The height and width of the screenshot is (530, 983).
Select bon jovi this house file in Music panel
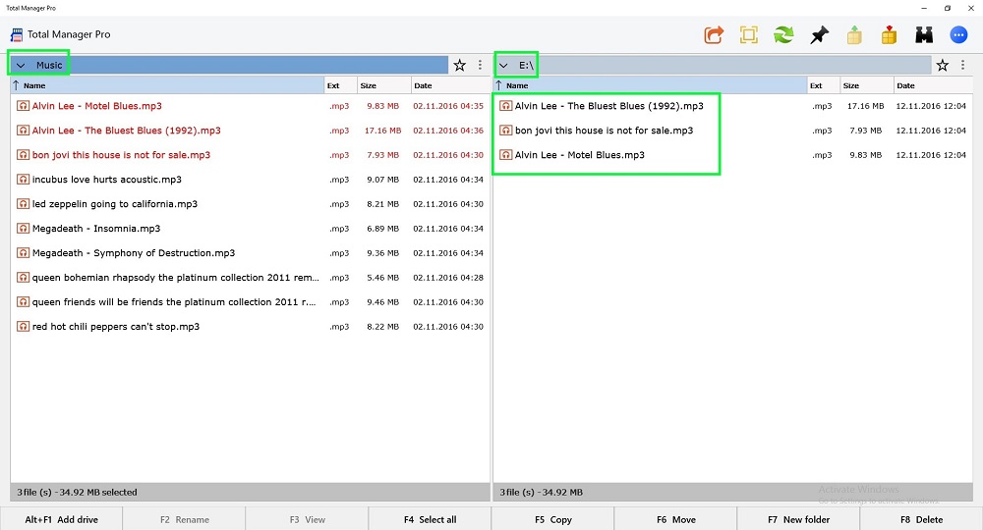point(250,155)
